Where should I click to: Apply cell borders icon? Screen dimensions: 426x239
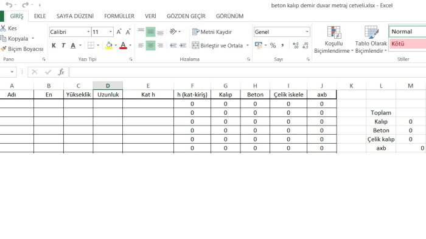coord(91,45)
